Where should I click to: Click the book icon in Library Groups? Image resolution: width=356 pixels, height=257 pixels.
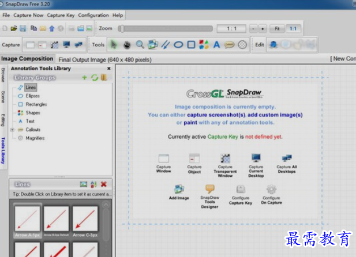[x=104, y=78]
